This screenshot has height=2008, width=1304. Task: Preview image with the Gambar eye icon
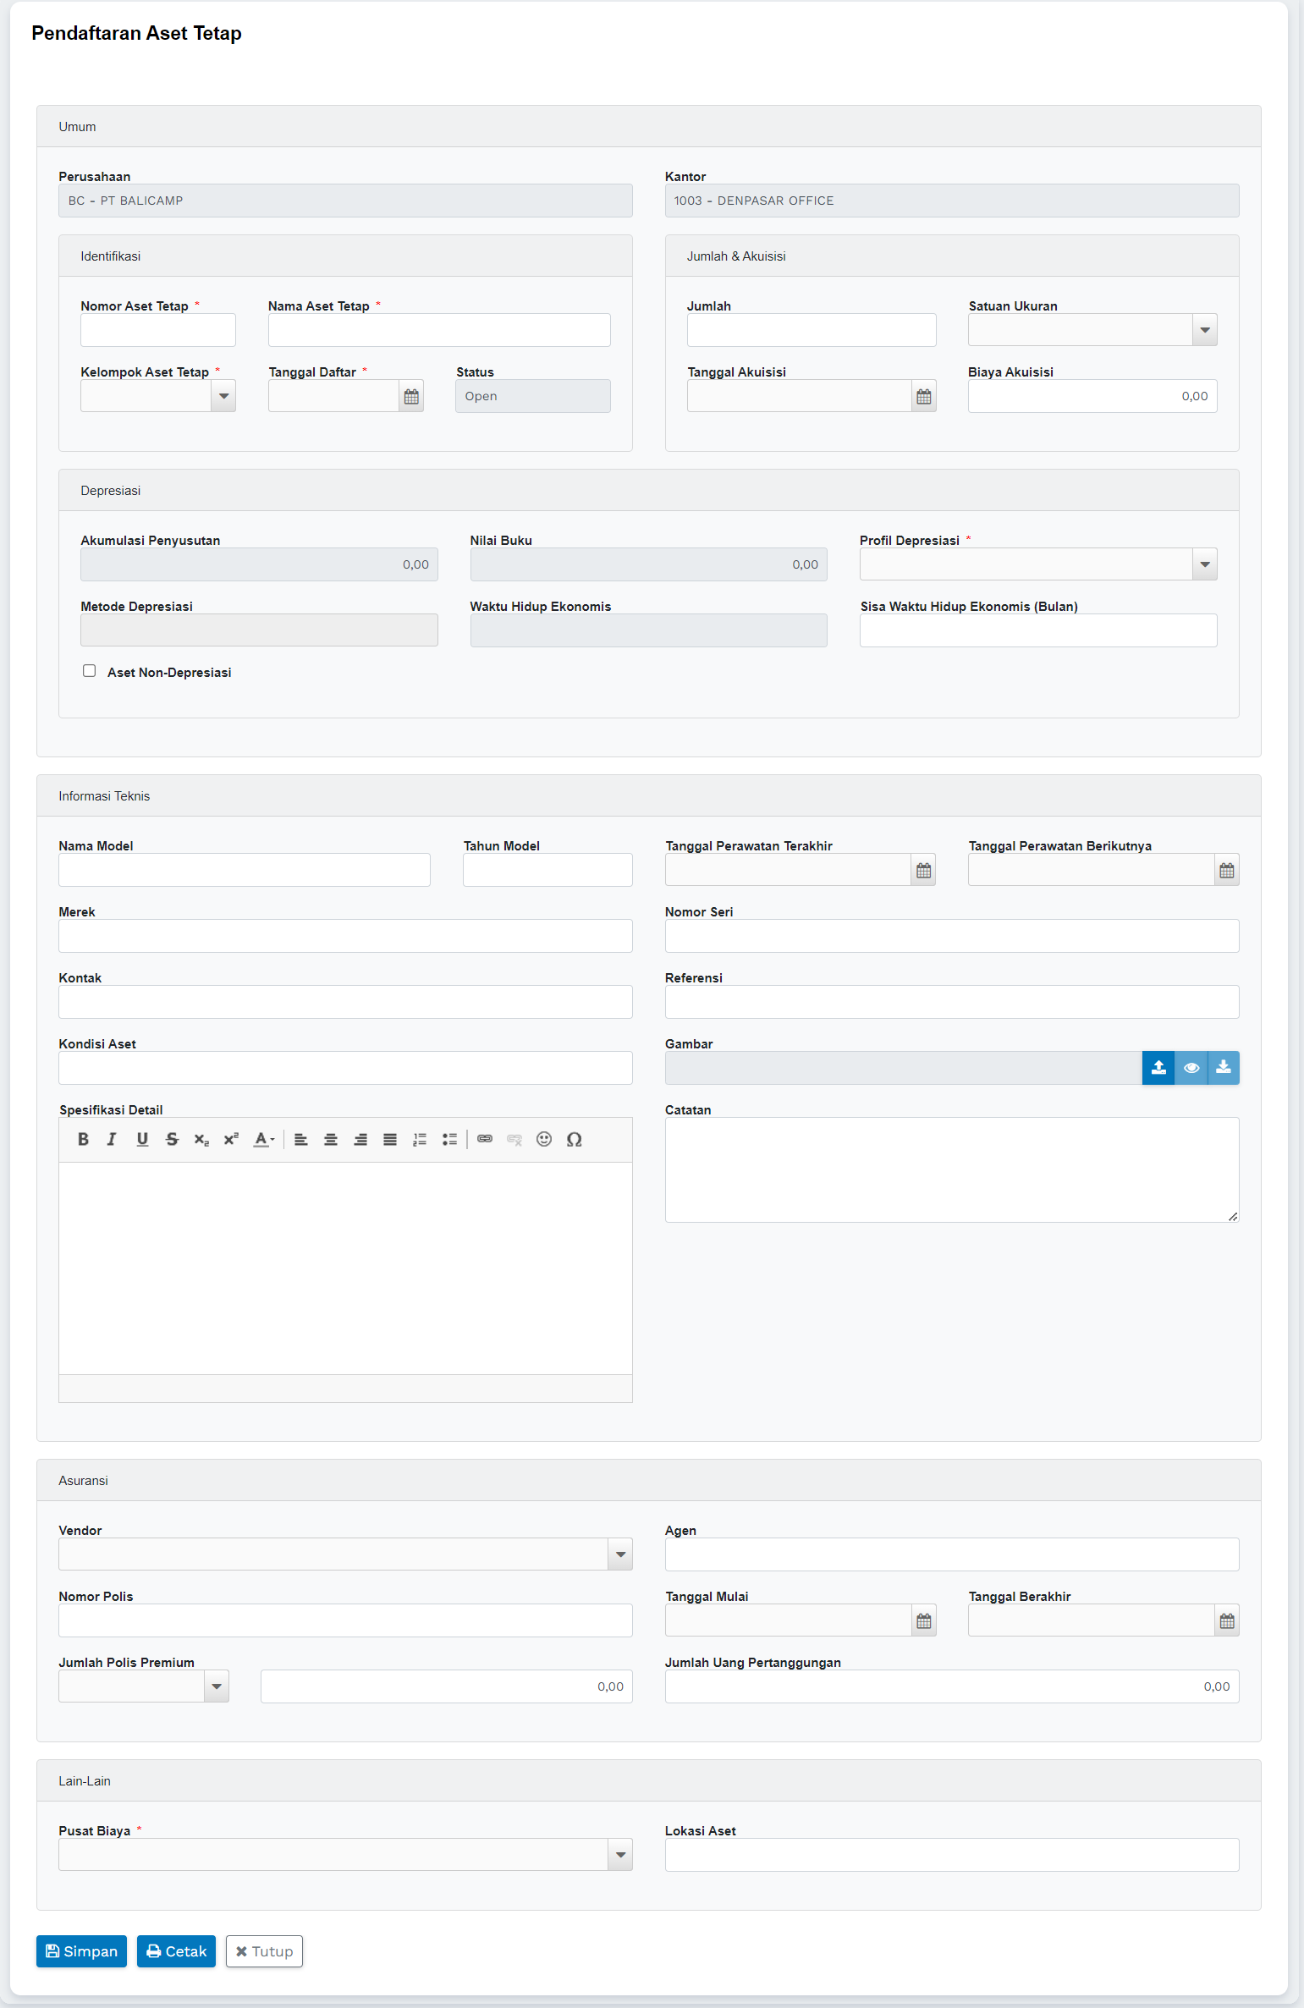pos(1191,1068)
